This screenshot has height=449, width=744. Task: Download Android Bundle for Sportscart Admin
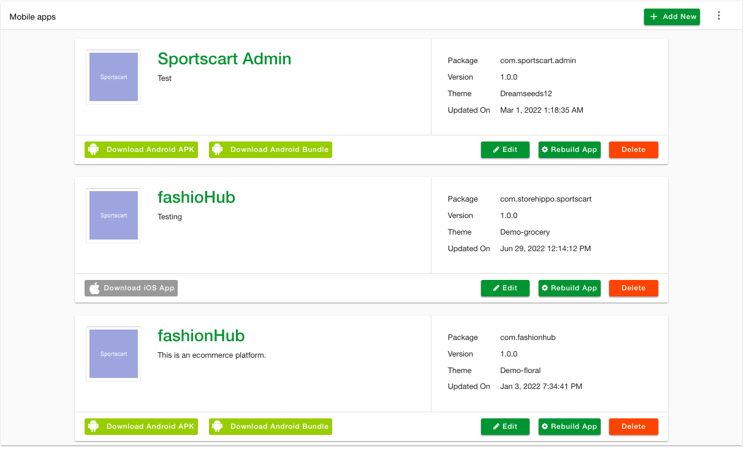pyautogui.click(x=270, y=149)
